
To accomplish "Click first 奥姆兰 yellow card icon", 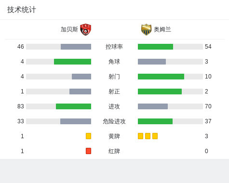I will pyautogui.click(x=140, y=136).
